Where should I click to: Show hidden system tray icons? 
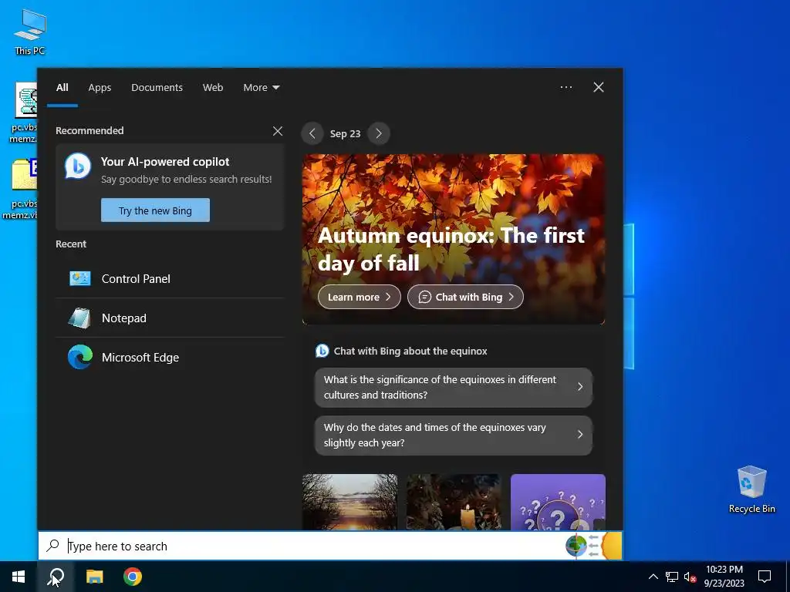coord(653,577)
